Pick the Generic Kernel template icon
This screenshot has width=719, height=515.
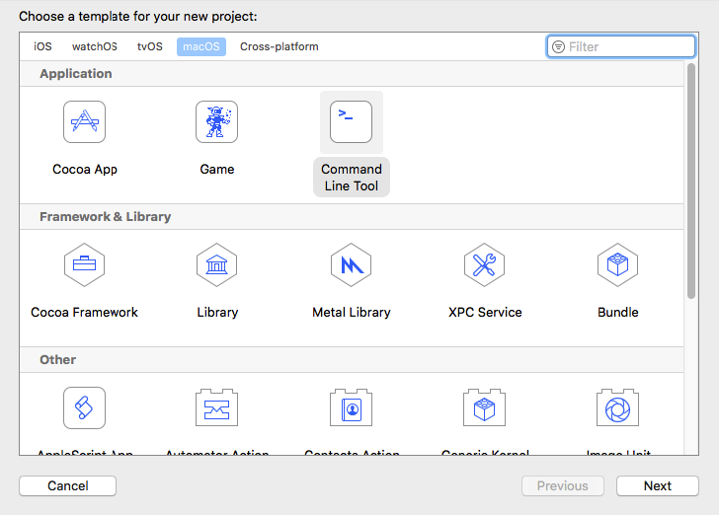coord(484,407)
